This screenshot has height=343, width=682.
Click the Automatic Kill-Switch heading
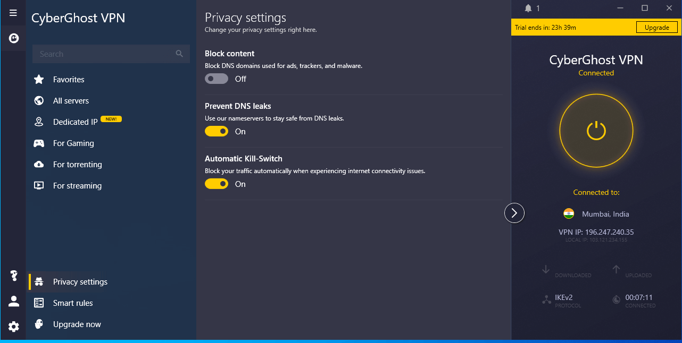(x=244, y=159)
